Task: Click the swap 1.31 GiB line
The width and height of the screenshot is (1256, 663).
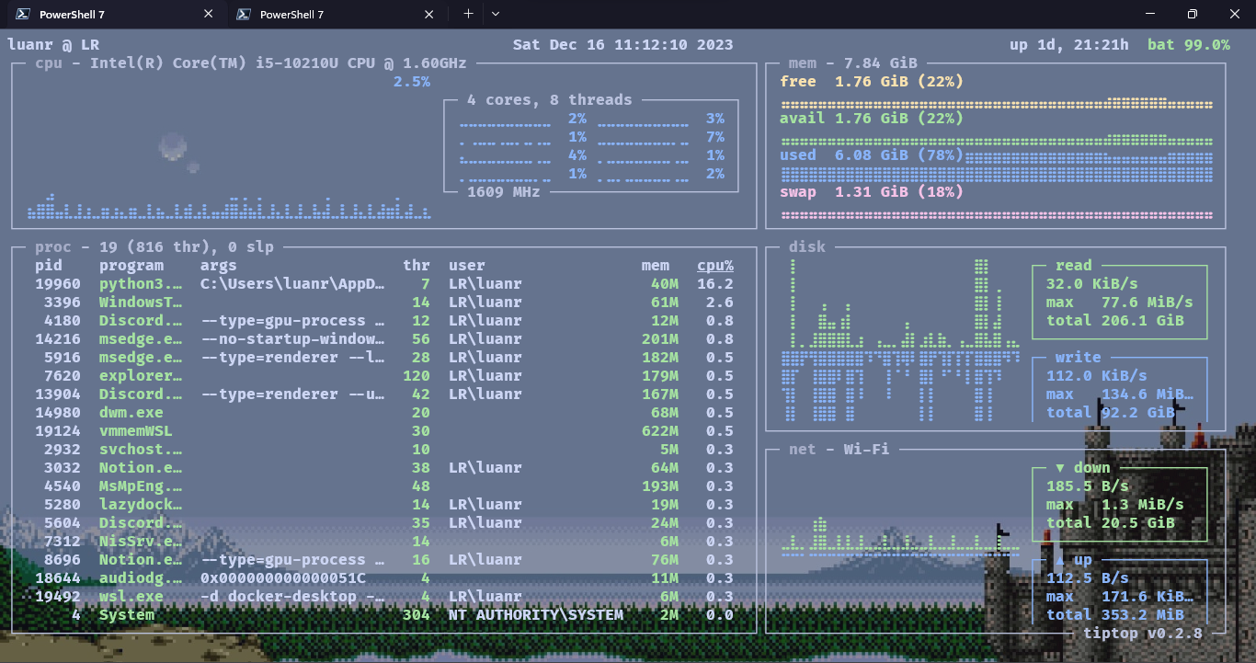Action: pyautogui.click(x=872, y=192)
